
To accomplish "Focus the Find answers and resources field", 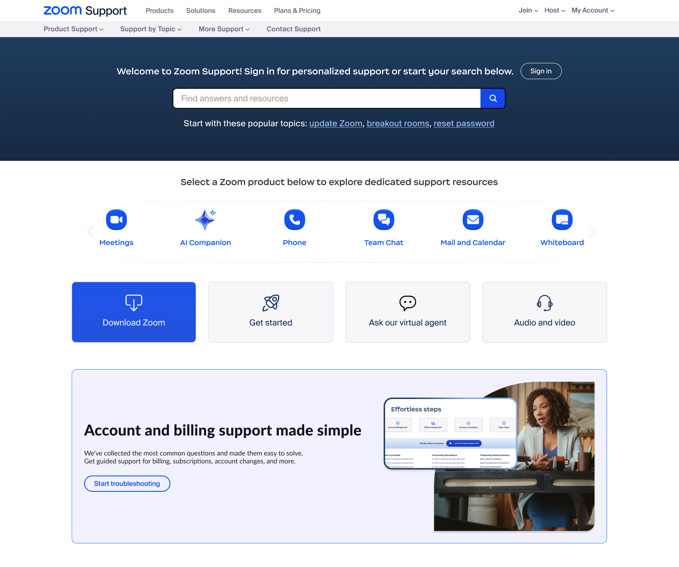I will click(x=326, y=98).
